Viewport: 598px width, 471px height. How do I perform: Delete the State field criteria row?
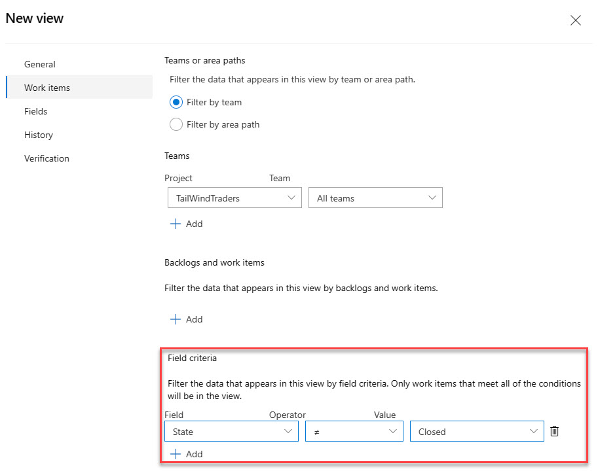pos(554,431)
